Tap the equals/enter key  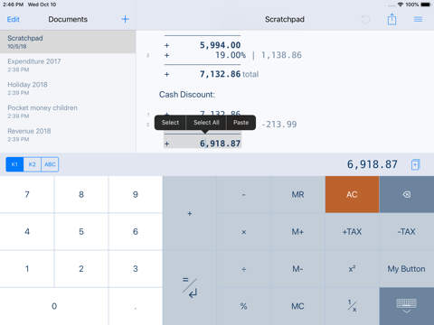[x=190, y=288]
